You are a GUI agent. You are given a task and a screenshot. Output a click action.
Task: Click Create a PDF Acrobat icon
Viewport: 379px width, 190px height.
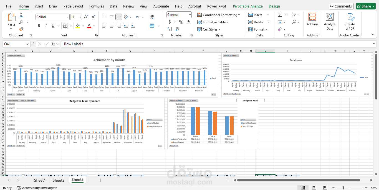pyautogui.click(x=350, y=22)
